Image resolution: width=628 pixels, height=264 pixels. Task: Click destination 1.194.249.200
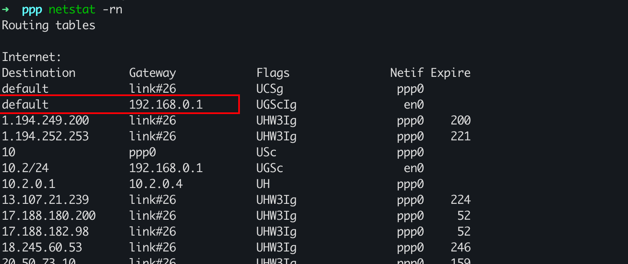(x=45, y=121)
